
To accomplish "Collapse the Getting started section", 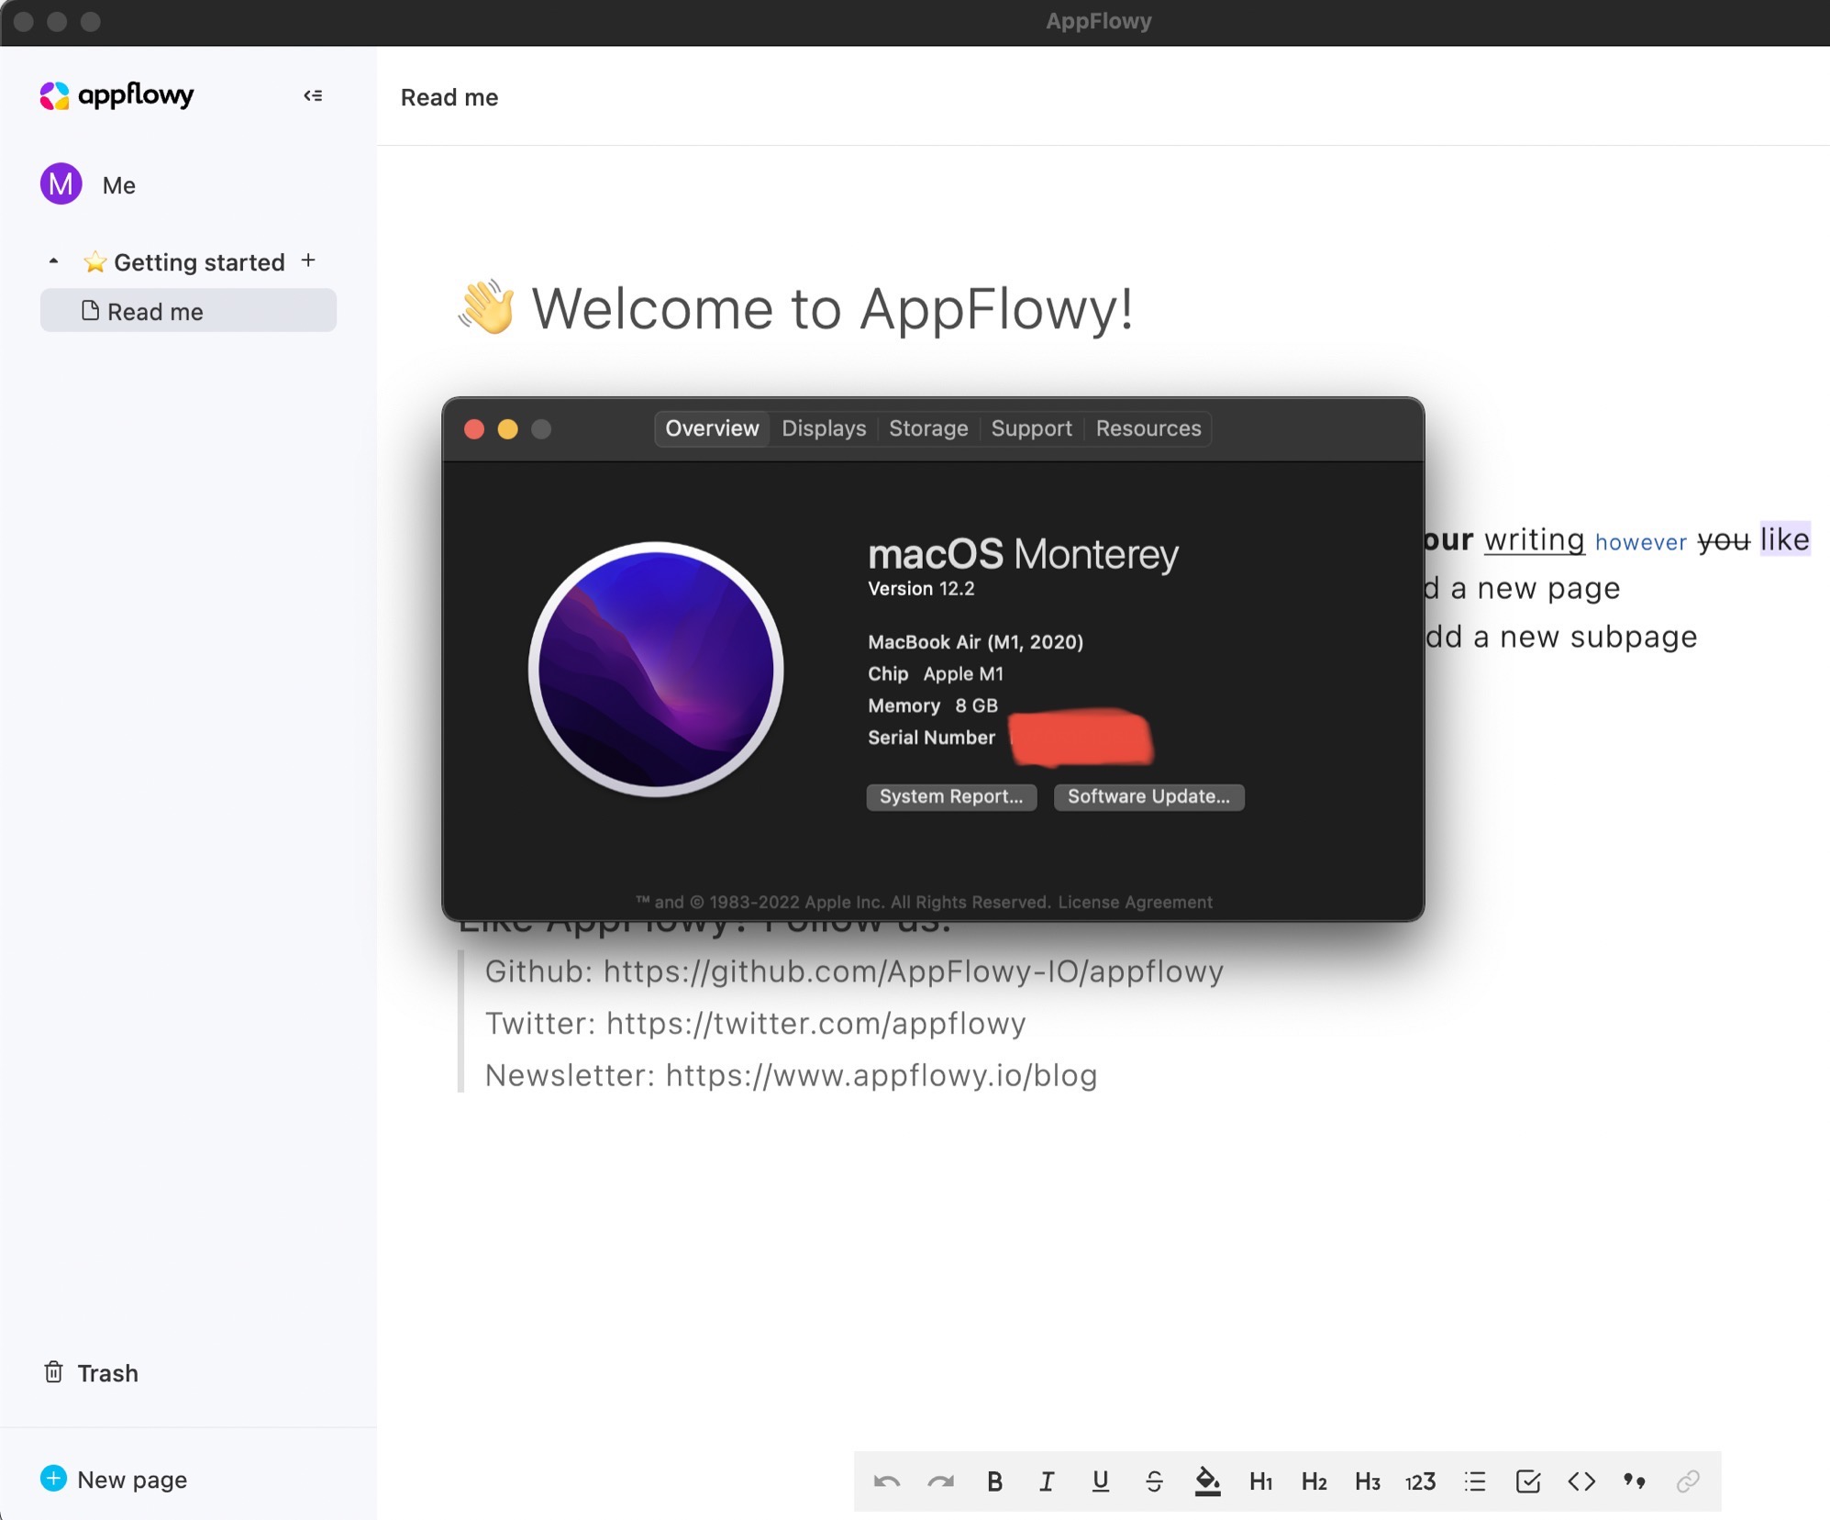I will coord(53,261).
